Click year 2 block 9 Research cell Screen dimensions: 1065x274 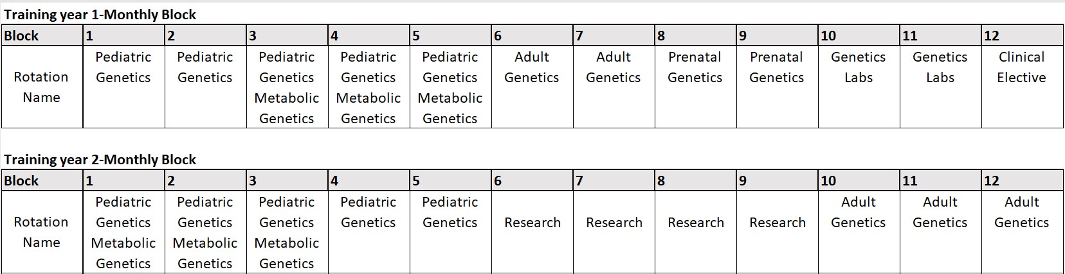777,223
